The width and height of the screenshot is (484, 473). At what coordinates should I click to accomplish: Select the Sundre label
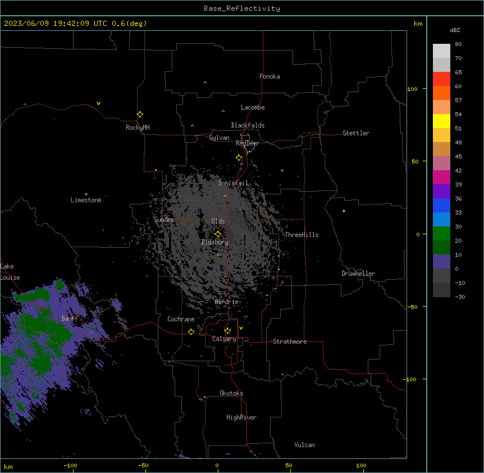(164, 220)
